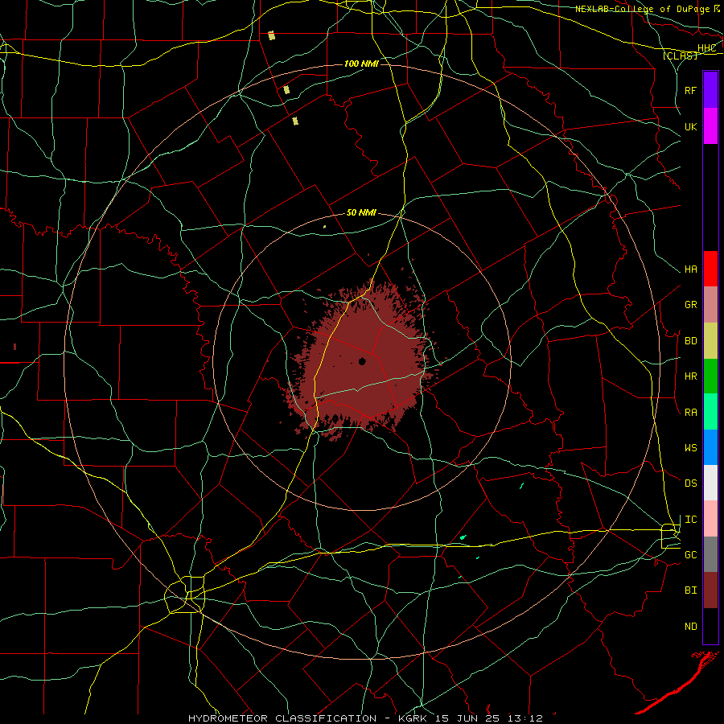
Task: Select the IC light pink legend swatch
Action: click(710, 519)
